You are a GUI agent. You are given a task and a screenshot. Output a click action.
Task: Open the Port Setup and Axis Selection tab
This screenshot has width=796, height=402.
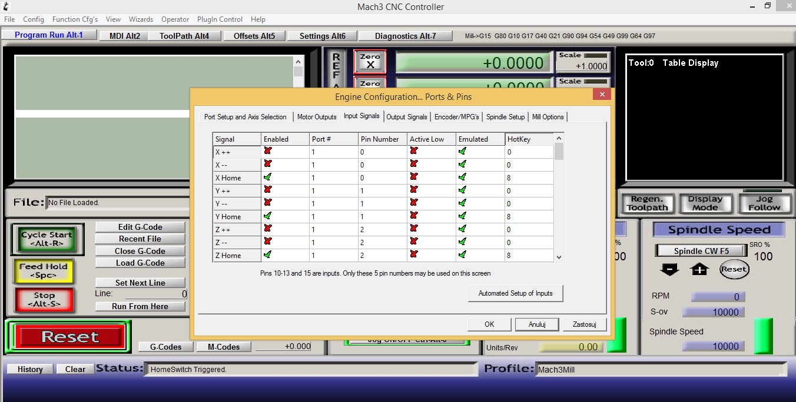[245, 117]
